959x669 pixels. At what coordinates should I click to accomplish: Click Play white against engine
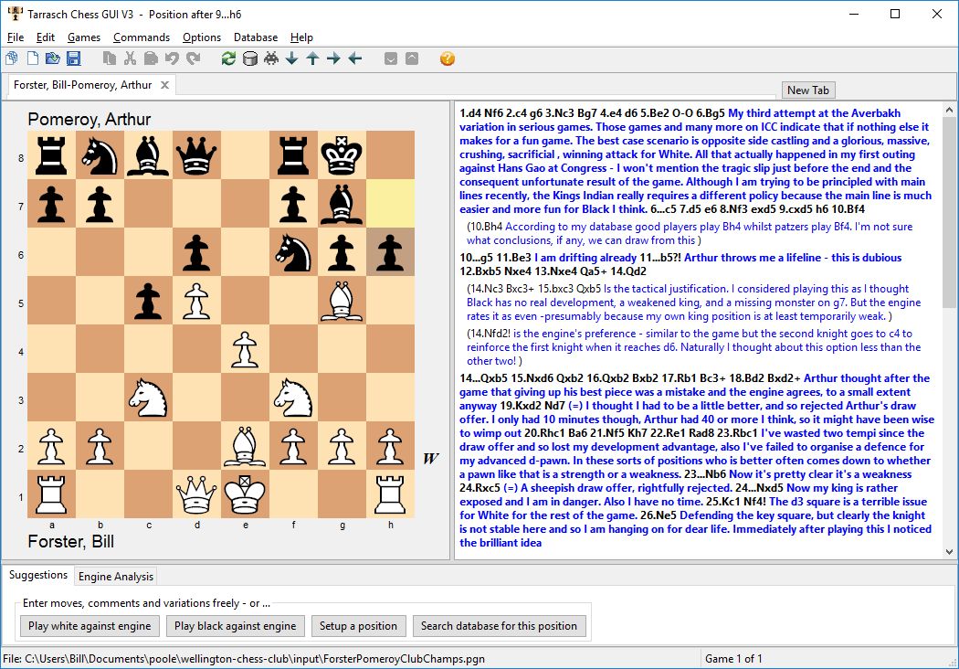(x=90, y=625)
